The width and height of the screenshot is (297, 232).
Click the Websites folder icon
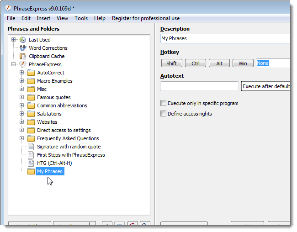pyautogui.click(x=31, y=122)
